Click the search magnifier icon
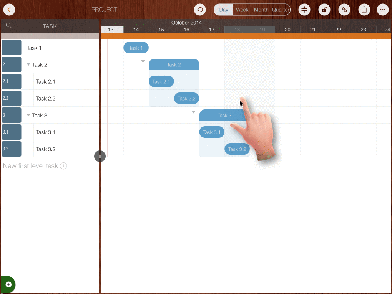The image size is (392, 294). click(9, 26)
